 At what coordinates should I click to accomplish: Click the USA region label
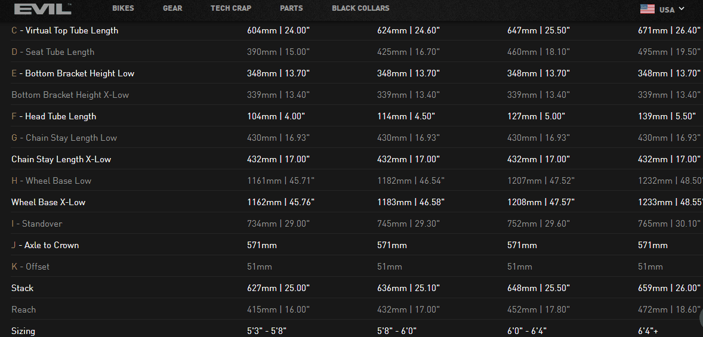[667, 10]
